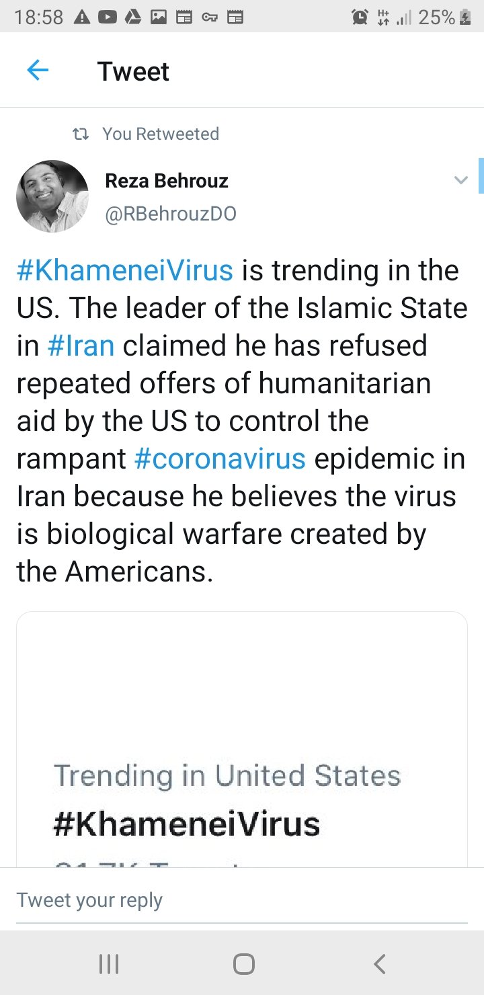Tap the battery indicator showing 25%
Screen dimensions: 484x995
point(444,16)
